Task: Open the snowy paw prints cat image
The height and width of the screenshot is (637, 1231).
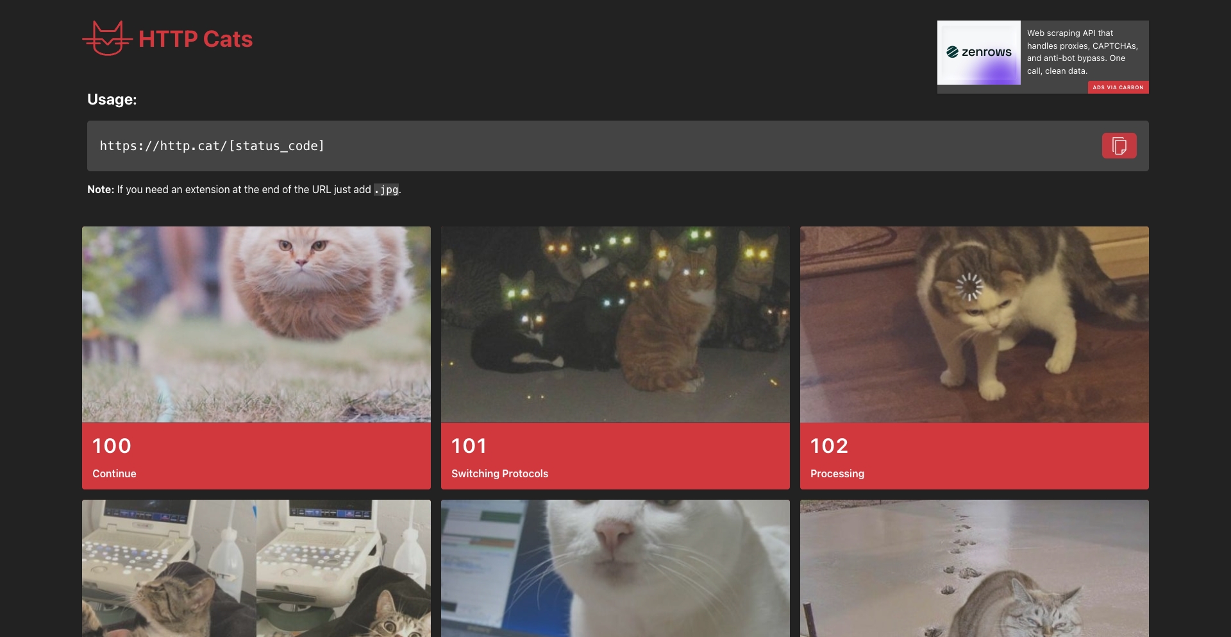Action: pyautogui.click(x=974, y=568)
